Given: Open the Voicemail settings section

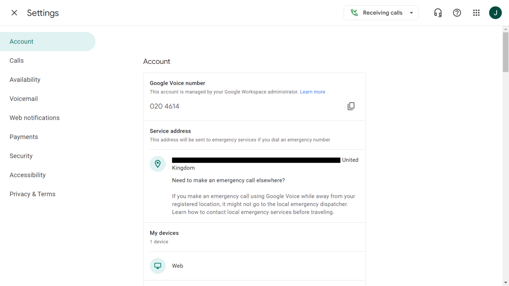Looking at the screenshot, I should point(24,99).
